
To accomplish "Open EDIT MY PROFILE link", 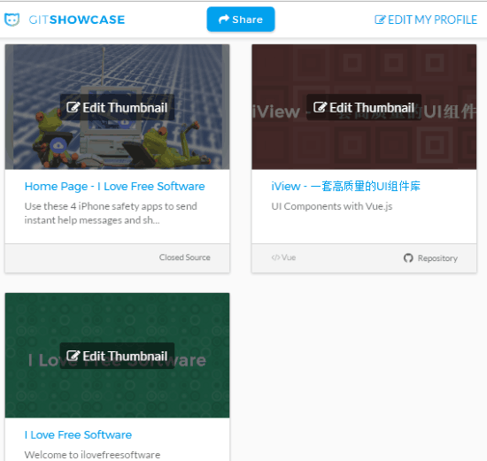I will (x=426, y=19).
